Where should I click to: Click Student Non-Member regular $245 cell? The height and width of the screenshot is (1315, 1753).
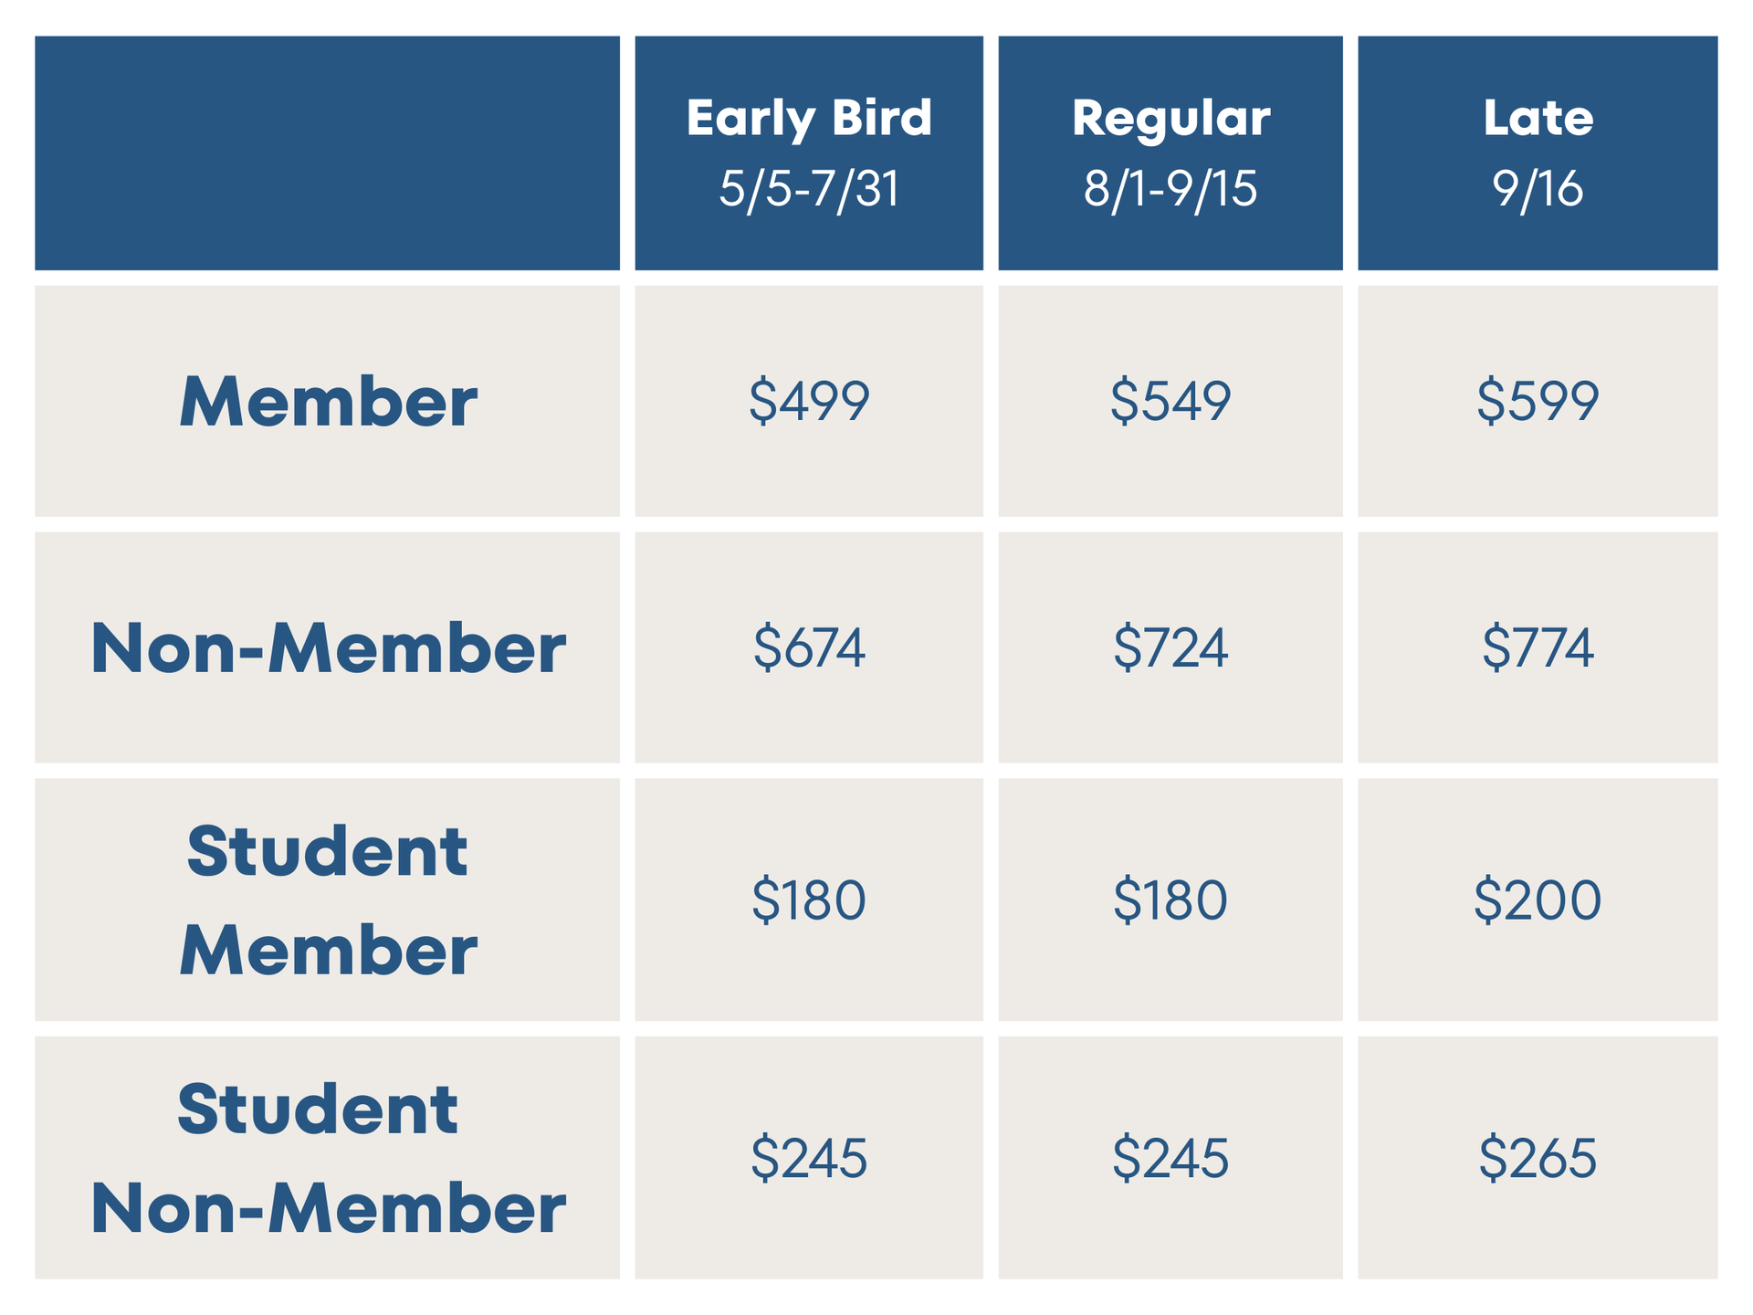[1170, 1157]
